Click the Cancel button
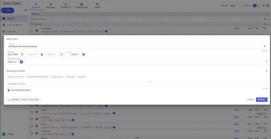The image size is (271, 139). click(x=250, y=100)
